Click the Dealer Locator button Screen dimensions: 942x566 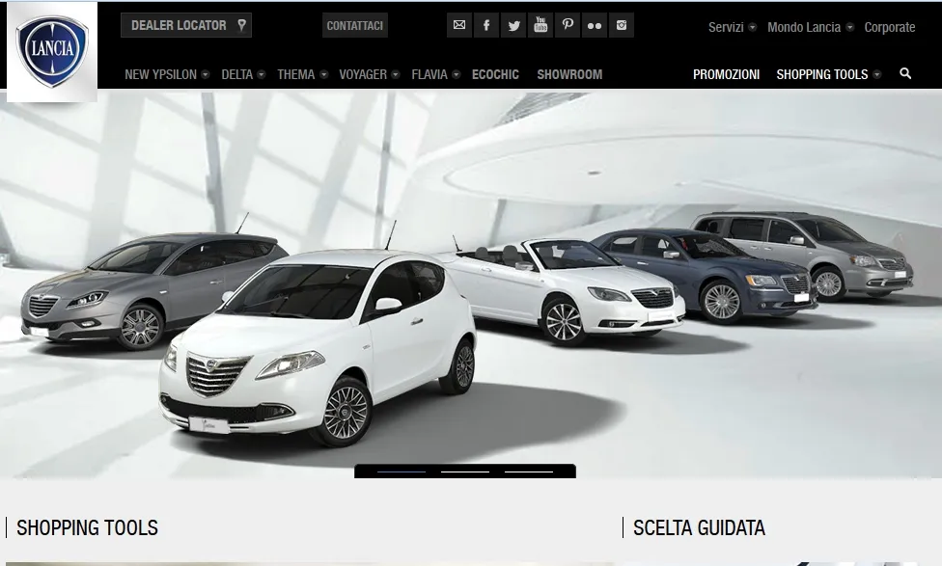click(186, 26)
